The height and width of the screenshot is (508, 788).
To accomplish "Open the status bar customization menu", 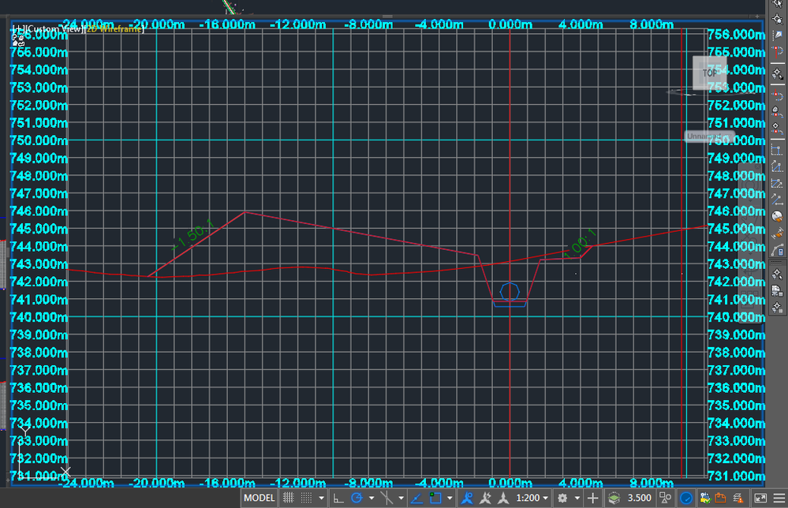I will 779,498.
